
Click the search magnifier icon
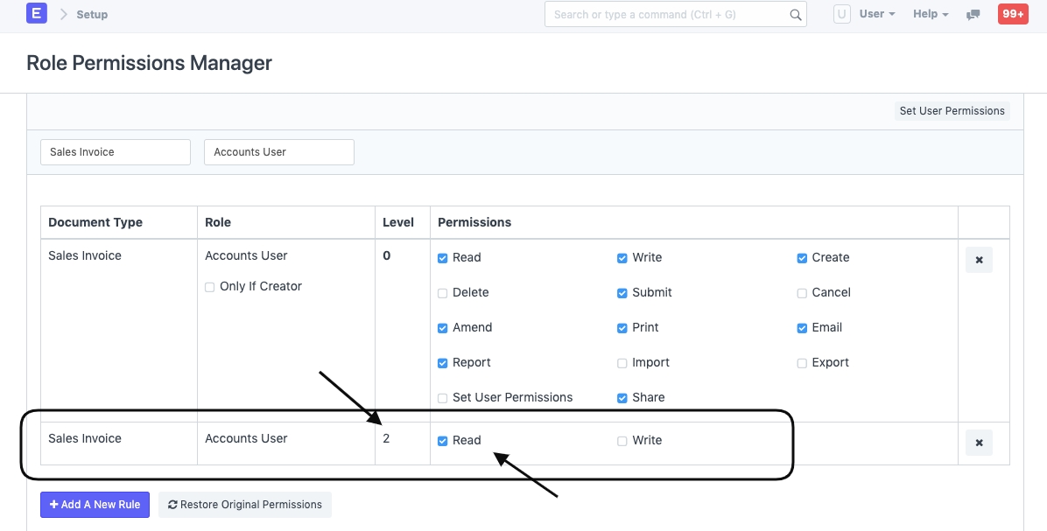tap(795, 15)
